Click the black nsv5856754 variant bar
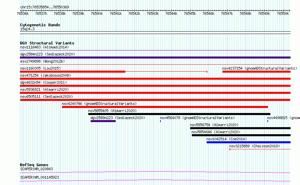This screenshot has width=300, height=185. (x=240, y=128)
